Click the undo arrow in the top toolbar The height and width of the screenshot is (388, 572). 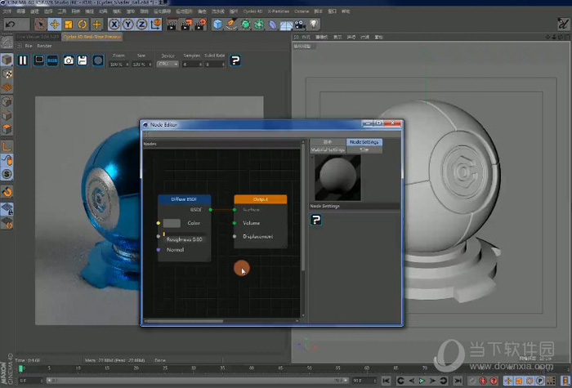pyautogui.click(x=11, y=25)
